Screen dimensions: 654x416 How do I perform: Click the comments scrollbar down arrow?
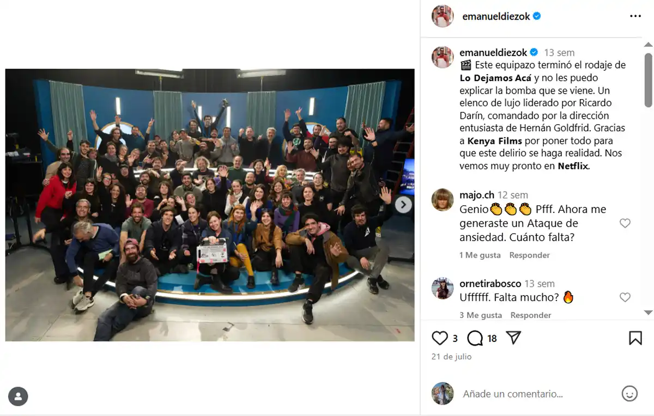[648, 313]
